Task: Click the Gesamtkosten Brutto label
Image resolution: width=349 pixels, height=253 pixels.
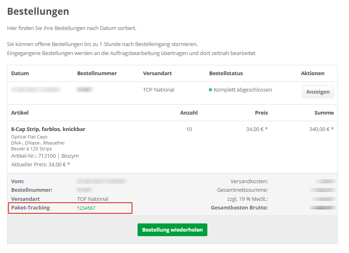Action: pos(239,208)
